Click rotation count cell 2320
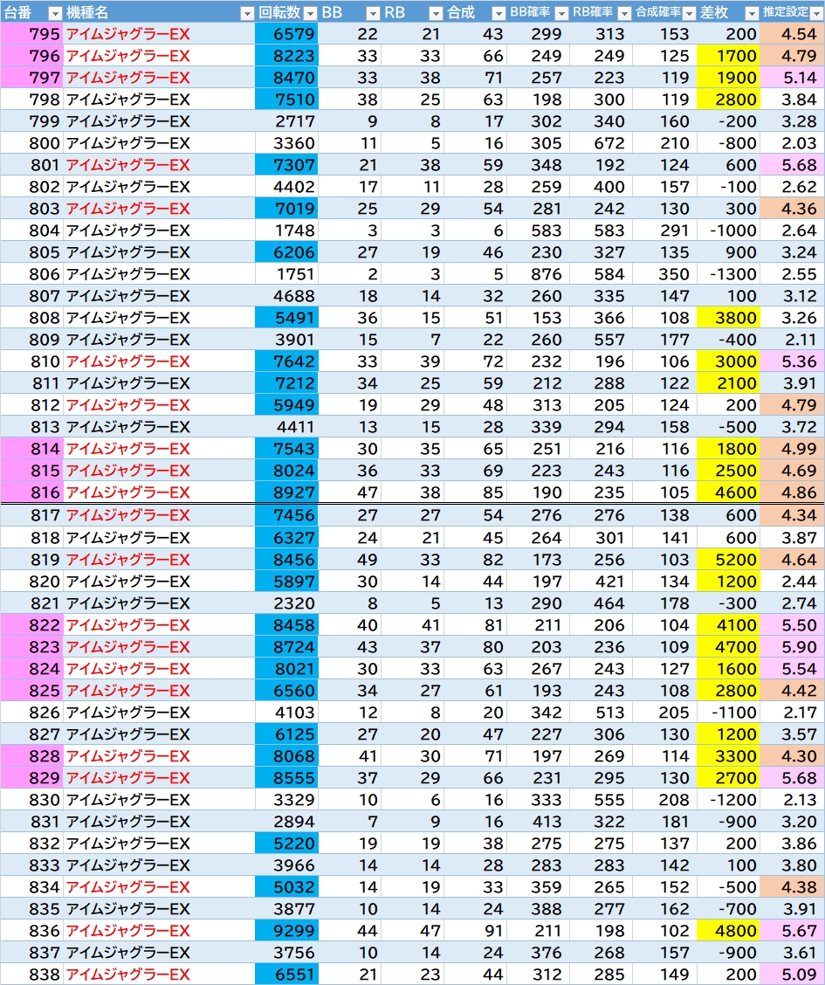 click(x=286, y=603)
